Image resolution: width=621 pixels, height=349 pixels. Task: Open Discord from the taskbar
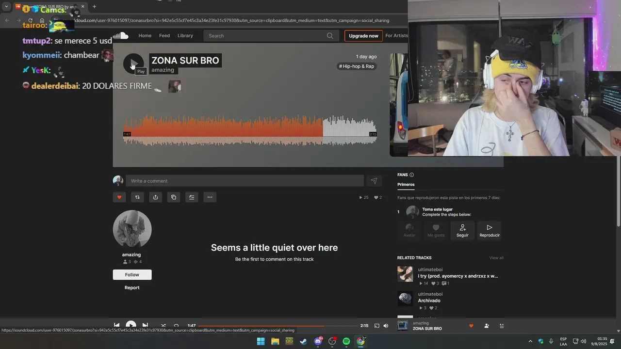click(x=318, y=341)
